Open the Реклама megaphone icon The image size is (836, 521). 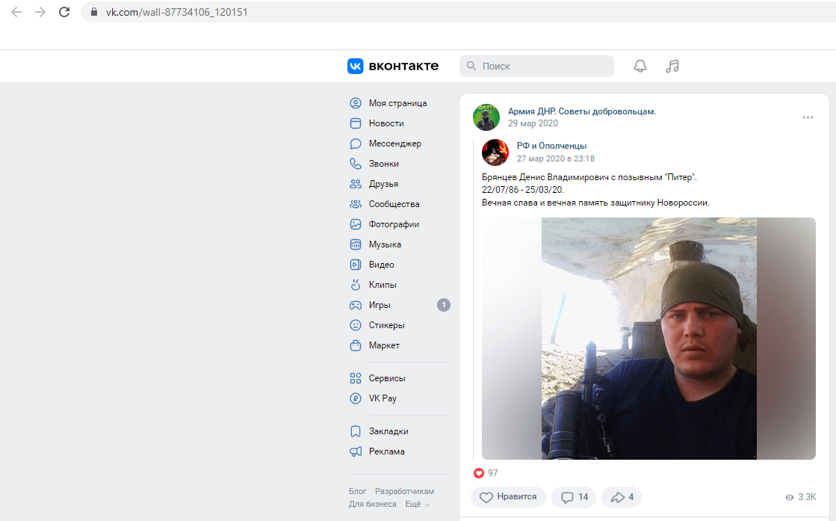[356, 451]
